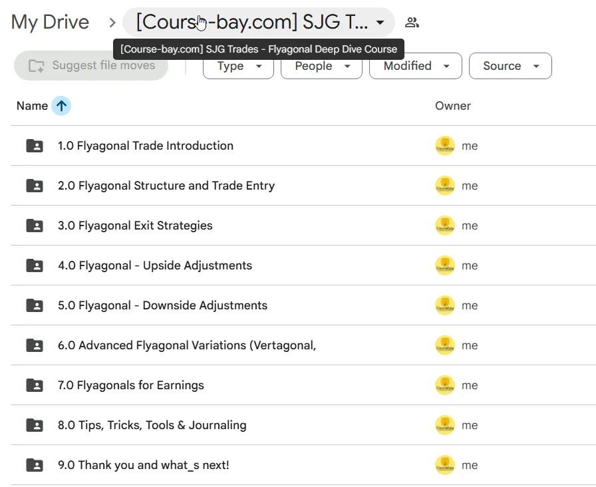Click owner avatar in 3.0 Exit Strategies row
The image size is (596, 487).
(x=445, y=226)
